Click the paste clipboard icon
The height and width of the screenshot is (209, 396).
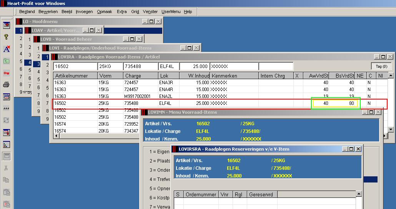click(x=7, y=192)
